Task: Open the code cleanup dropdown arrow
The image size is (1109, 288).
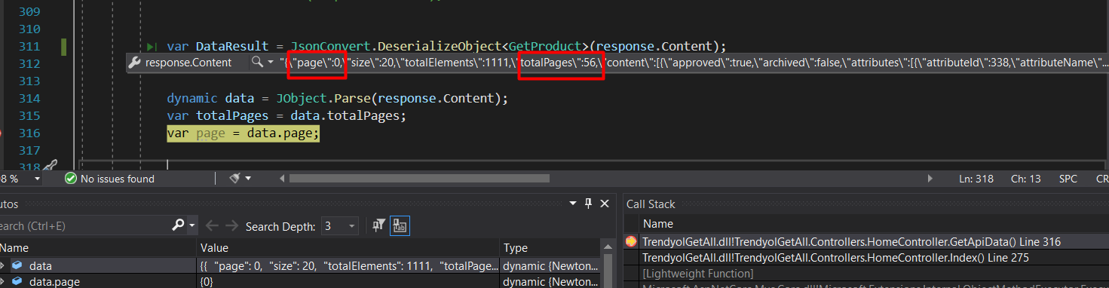Action: pyautogui.click(x=247, y=179)
